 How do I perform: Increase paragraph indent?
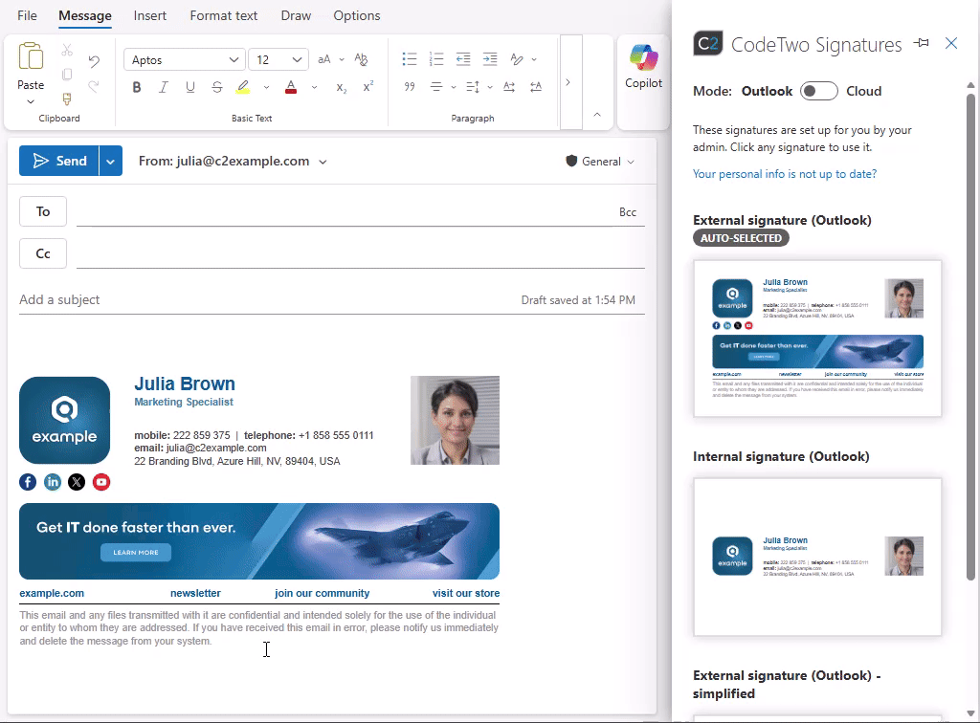pyautogui.click(x=490, y=59)
